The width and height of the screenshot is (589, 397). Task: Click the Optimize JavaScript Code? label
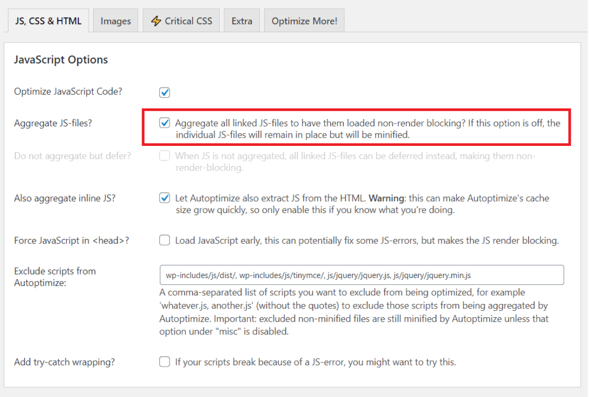coord(68,91)
